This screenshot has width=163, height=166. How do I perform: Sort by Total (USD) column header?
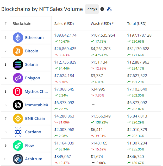point(137,24)
